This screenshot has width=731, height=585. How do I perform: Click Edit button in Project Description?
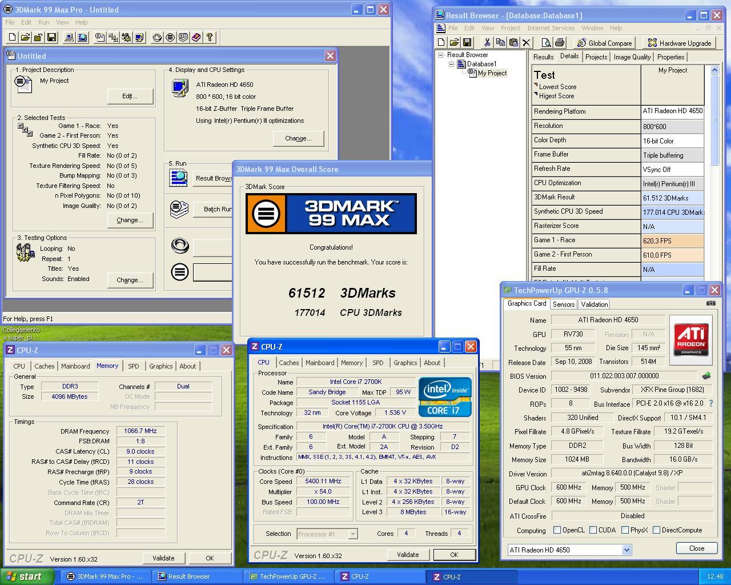(130, 96)
